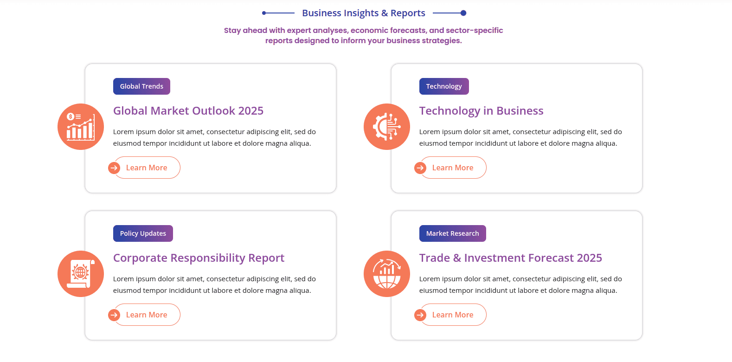The width and height of the screenshot is (732, 362).
Task: Open Learn More for Trade & Investment Forecast
Action: [x=453, y=315]
